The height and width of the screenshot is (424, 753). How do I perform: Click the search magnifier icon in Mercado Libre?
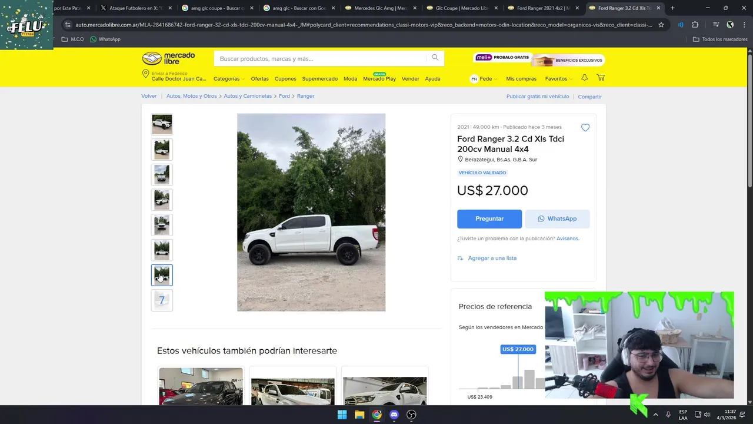tap(435, 58)
